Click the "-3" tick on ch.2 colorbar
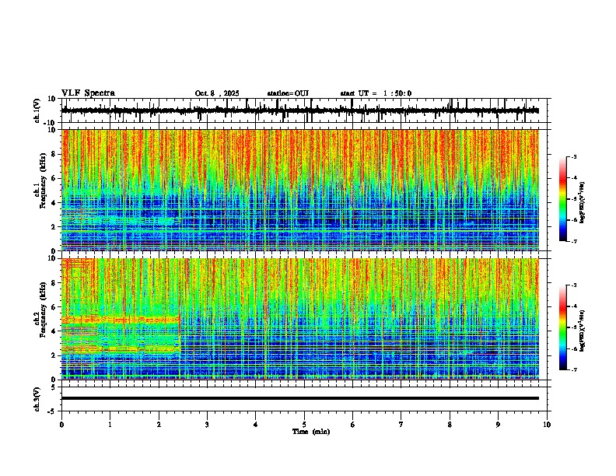The height and width of the screenshot is (476, 616). (574, 285)
